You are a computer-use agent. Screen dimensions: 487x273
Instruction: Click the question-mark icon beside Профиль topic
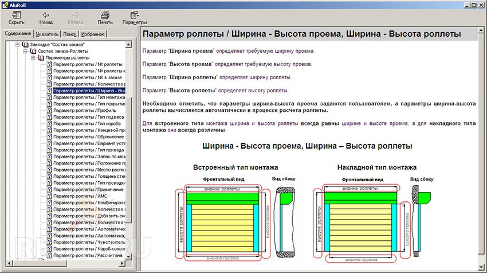[49, 110]
